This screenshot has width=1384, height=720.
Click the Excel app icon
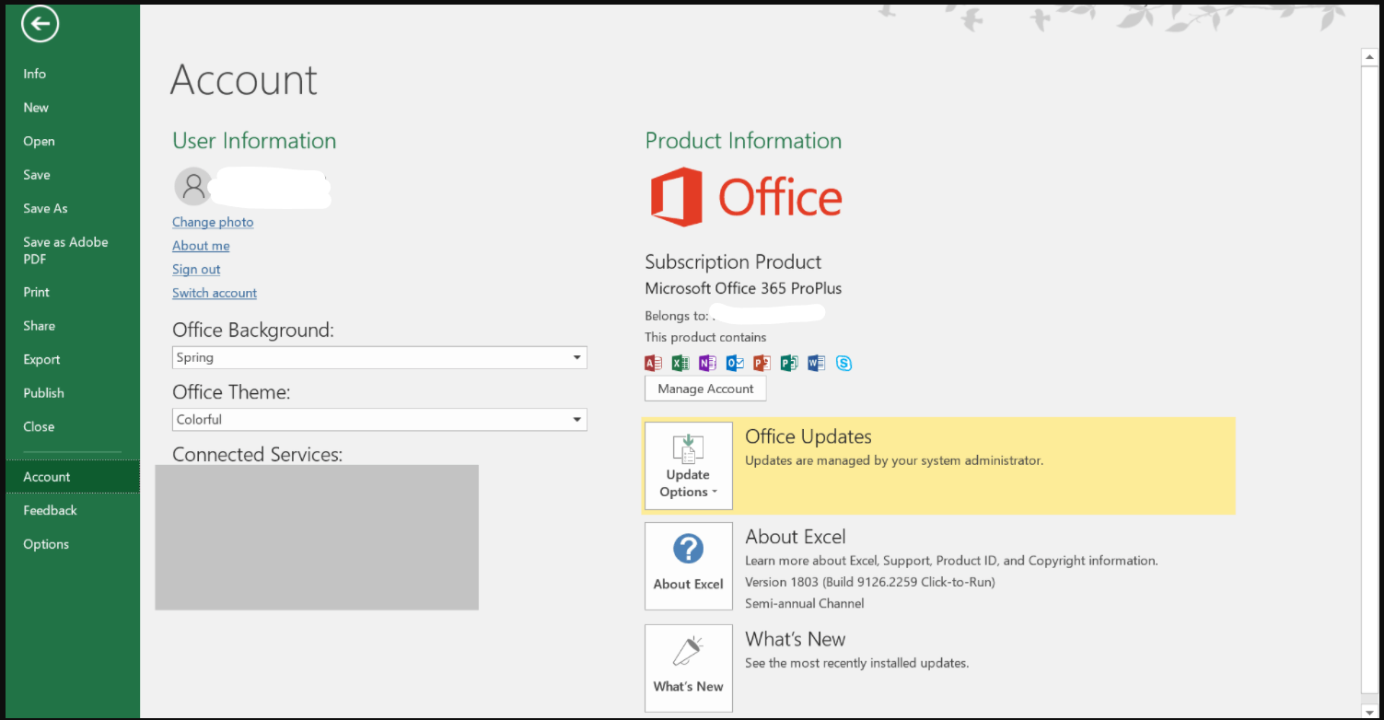pos(680,363)
